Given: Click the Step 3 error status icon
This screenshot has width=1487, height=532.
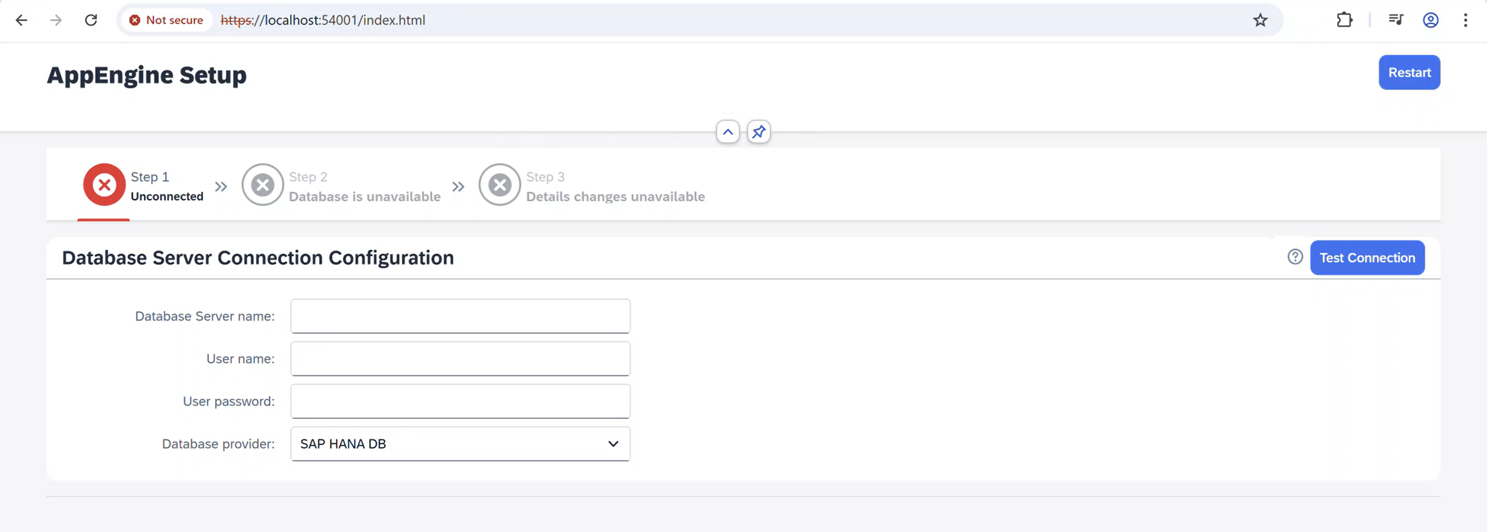Looking at the screenshot, I should point(500,185).
